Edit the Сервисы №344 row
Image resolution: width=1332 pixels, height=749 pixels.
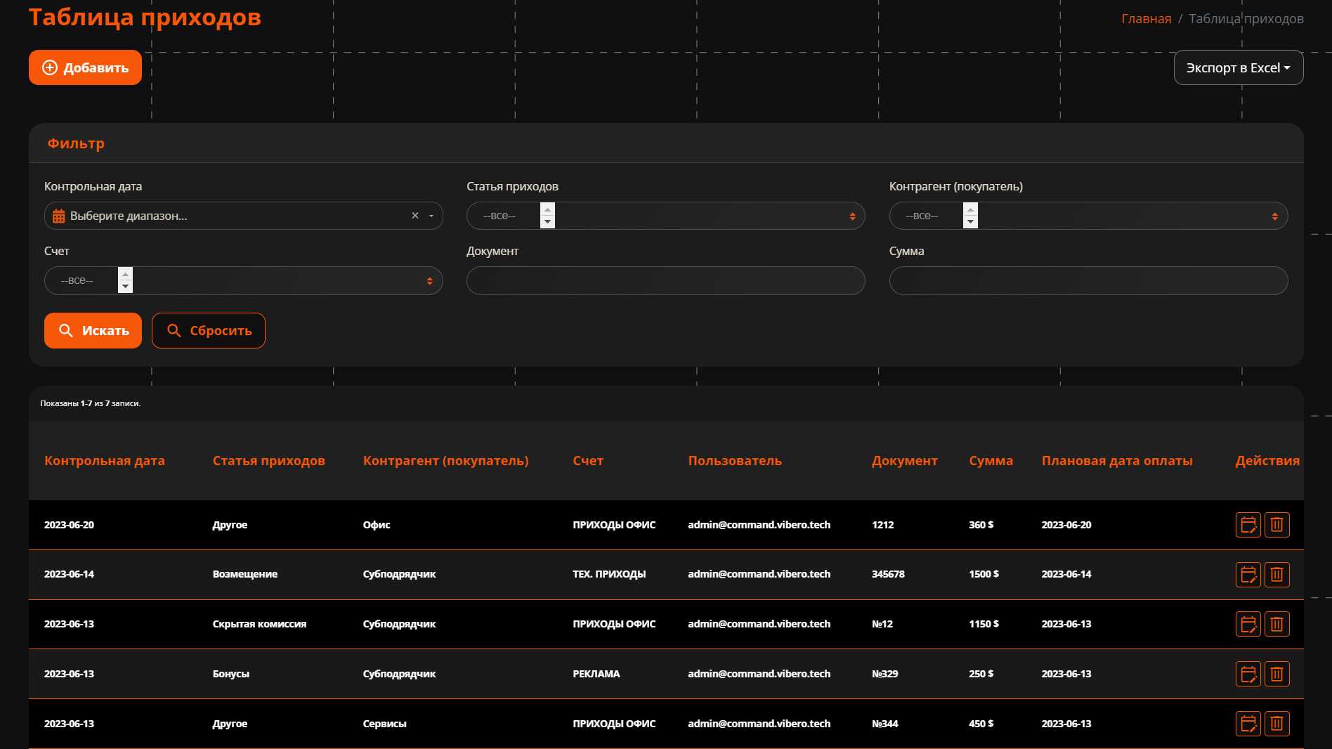click(x=1248, y=724)
